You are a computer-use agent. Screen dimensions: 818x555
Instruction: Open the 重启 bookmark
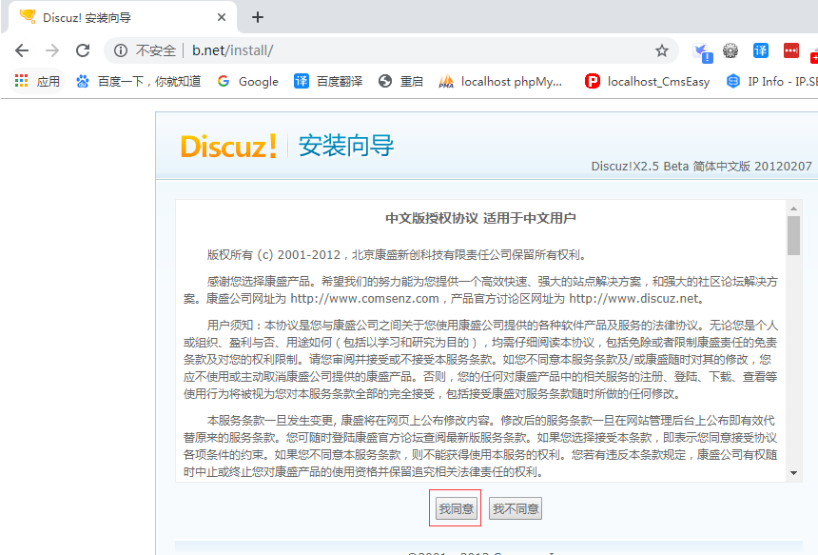400,82
